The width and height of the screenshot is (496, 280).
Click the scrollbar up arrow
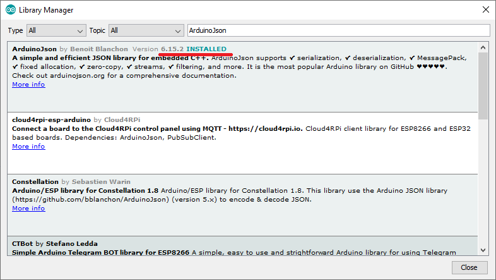483,47
